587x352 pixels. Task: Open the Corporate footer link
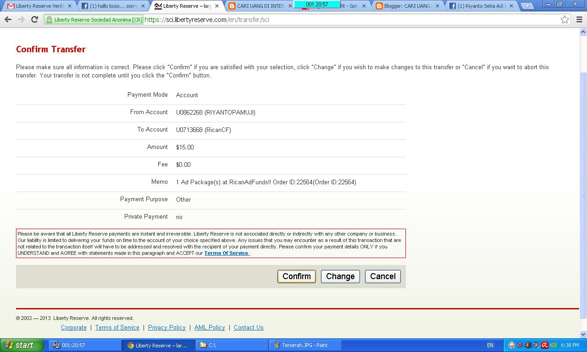tap(74, 327)
